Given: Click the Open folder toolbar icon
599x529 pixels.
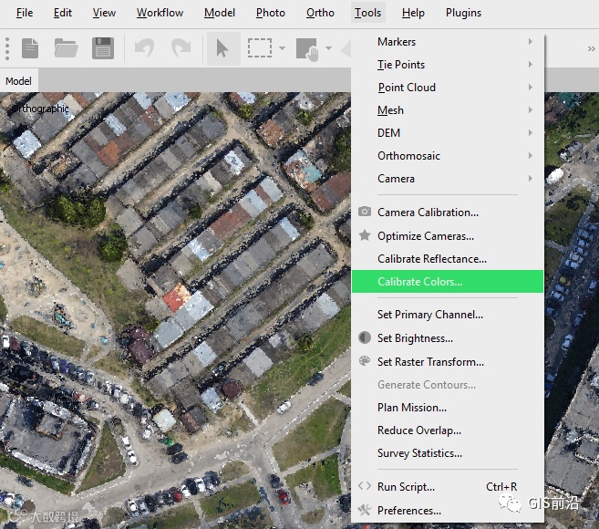Looking at the screenshot, I should click(67, 48).
